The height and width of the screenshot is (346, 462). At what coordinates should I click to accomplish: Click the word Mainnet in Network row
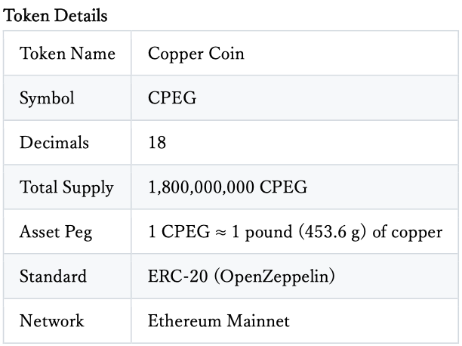pyautogui.click(x=258, y=321)
